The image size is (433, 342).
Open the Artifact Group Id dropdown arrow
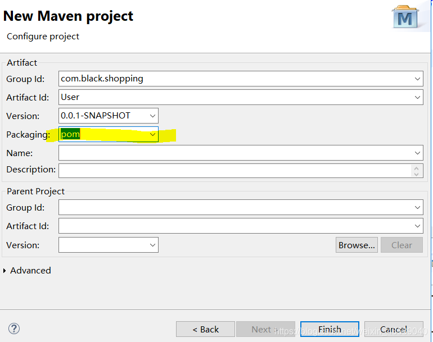click(417, 79)
